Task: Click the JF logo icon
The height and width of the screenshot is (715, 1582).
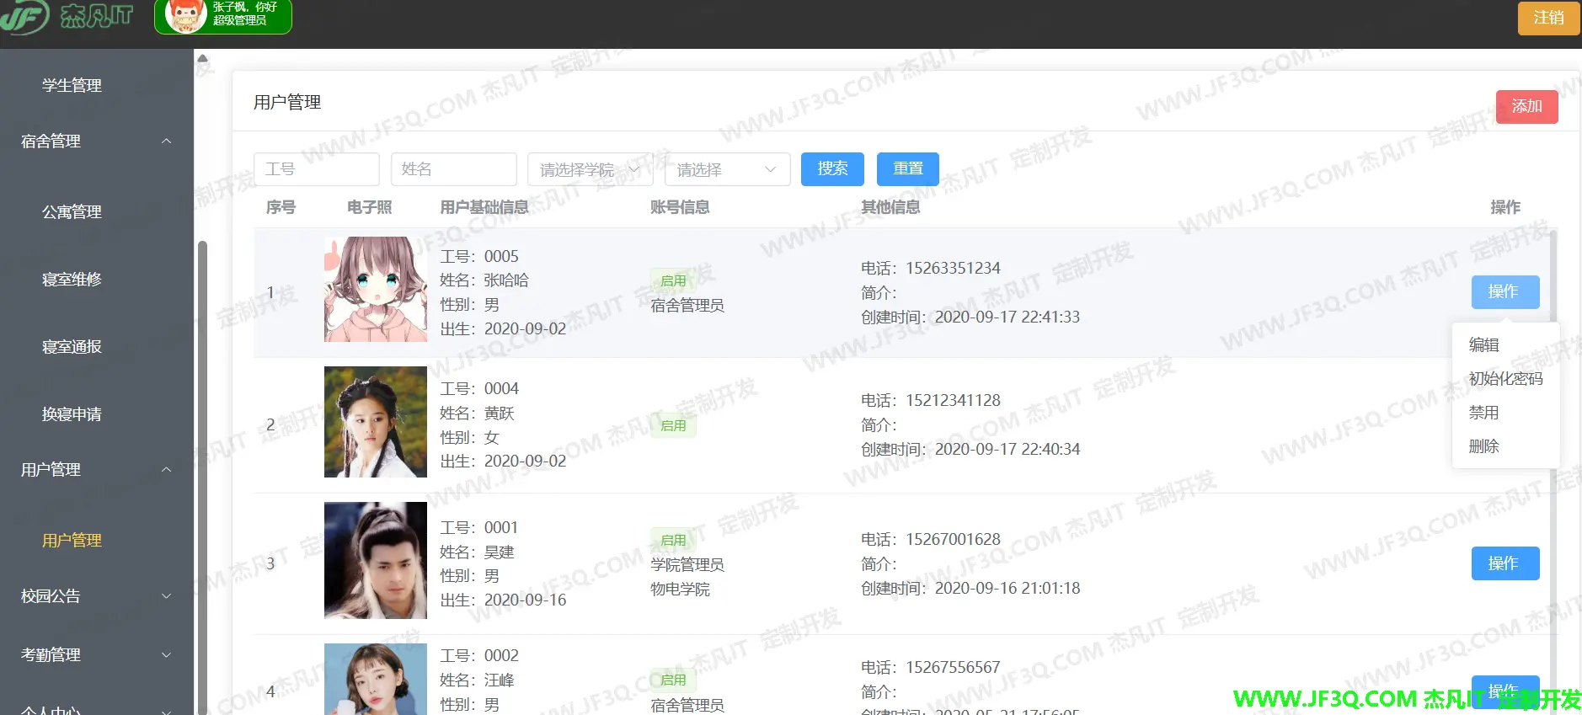Action: click(x=25, y=17)
